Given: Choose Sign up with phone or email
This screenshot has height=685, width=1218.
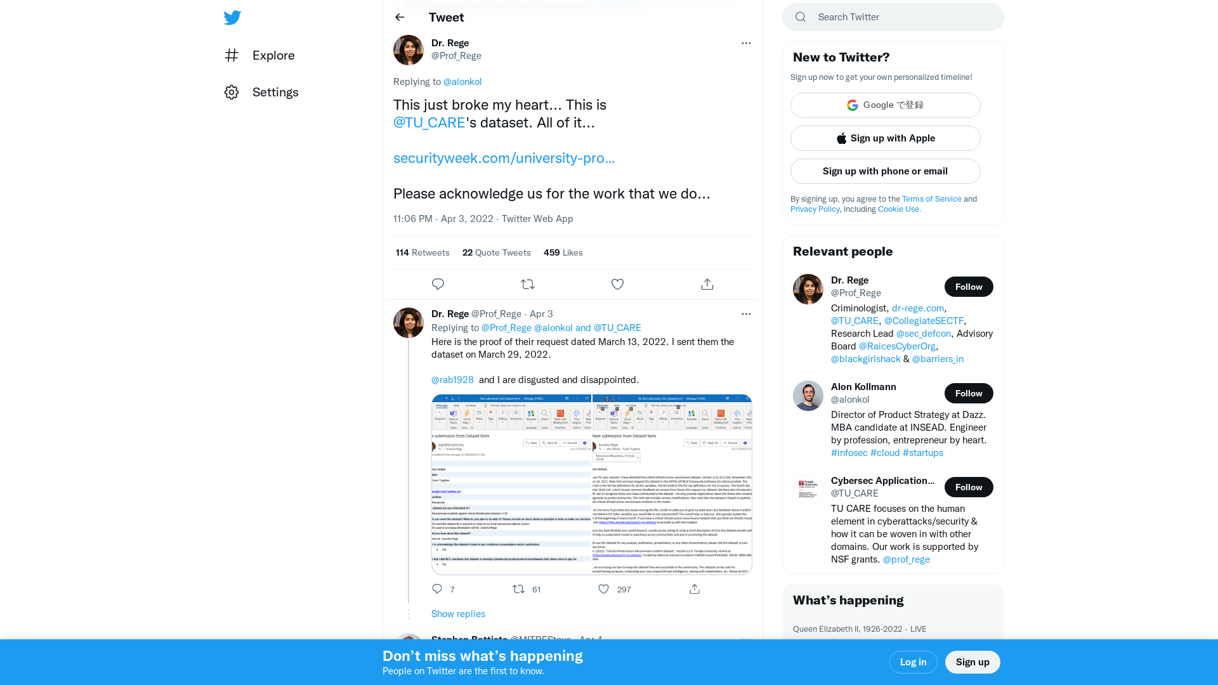Looking at the screenshot, I should 886,171.
